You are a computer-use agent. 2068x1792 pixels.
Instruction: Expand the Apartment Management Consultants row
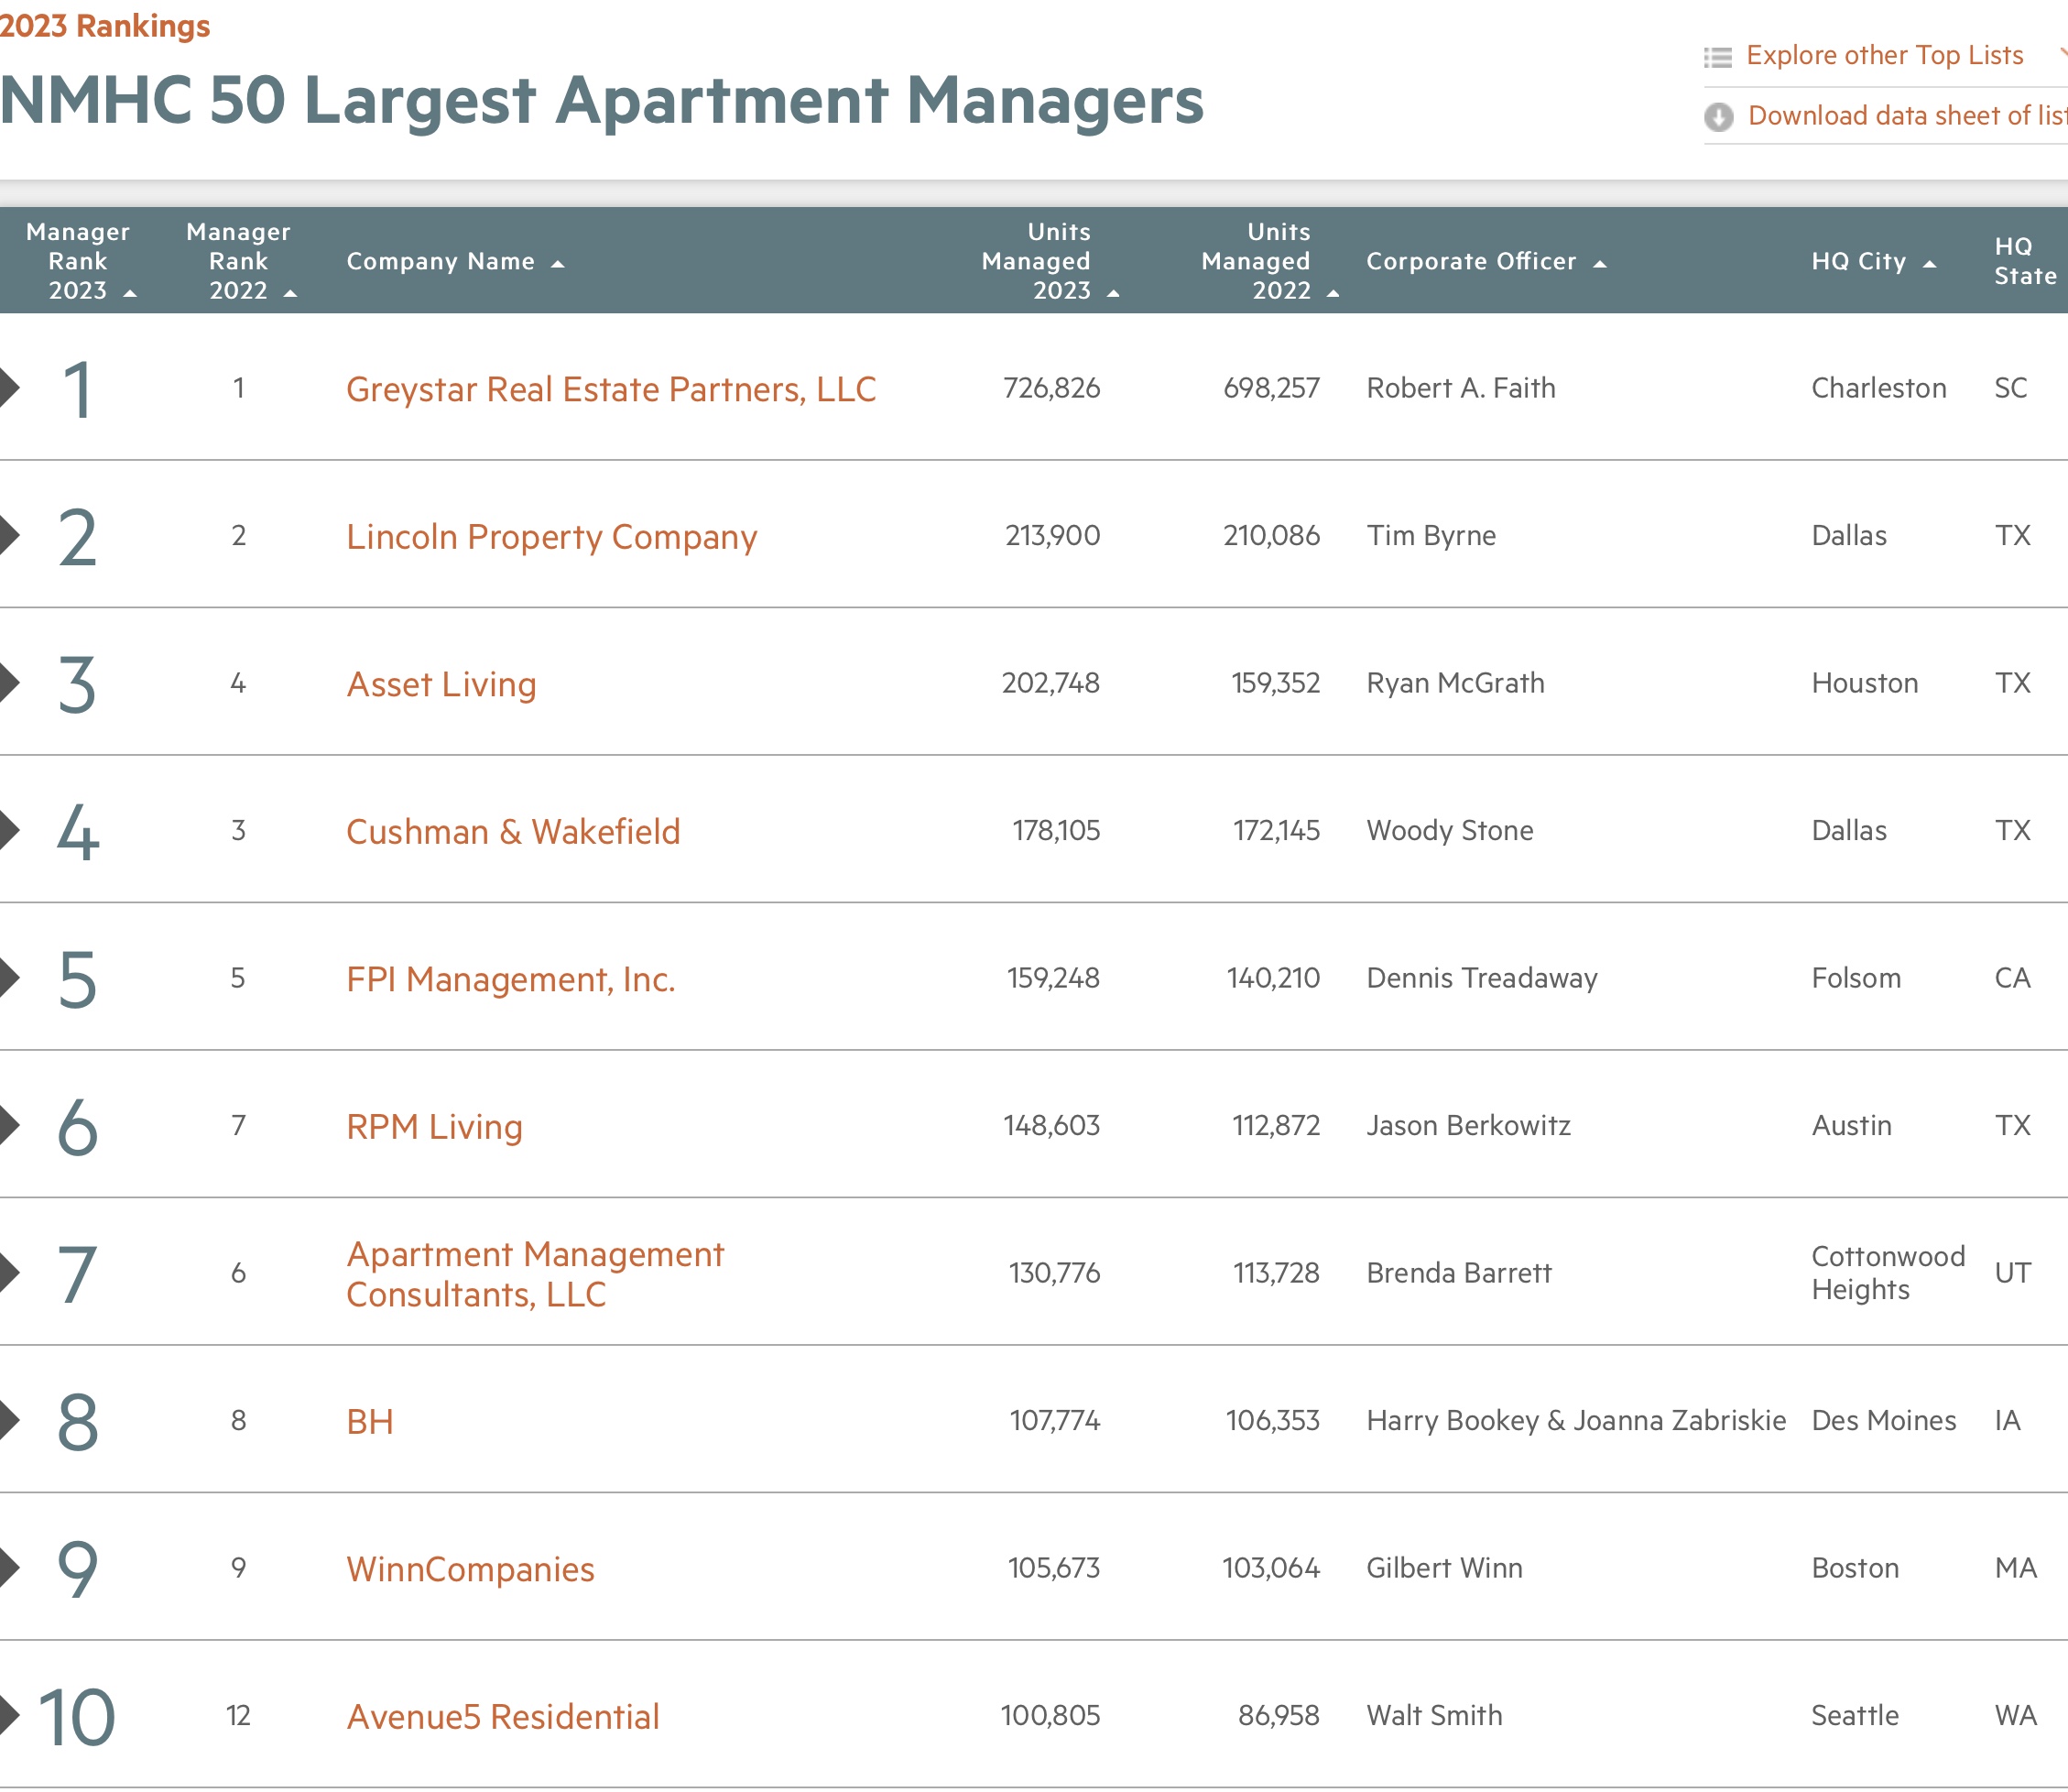pos(9,1273)
